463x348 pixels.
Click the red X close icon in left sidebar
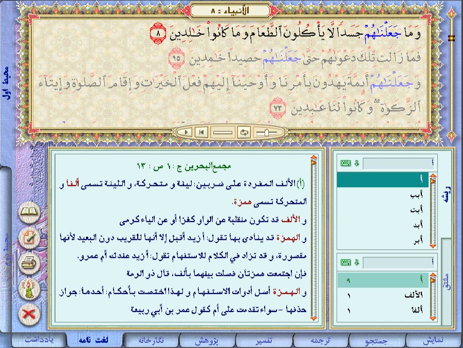pyautogui.click(x=29, y=314)
